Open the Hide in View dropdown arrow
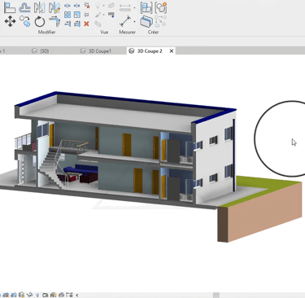Screen dimensions: 305x298 pos(103,6)
